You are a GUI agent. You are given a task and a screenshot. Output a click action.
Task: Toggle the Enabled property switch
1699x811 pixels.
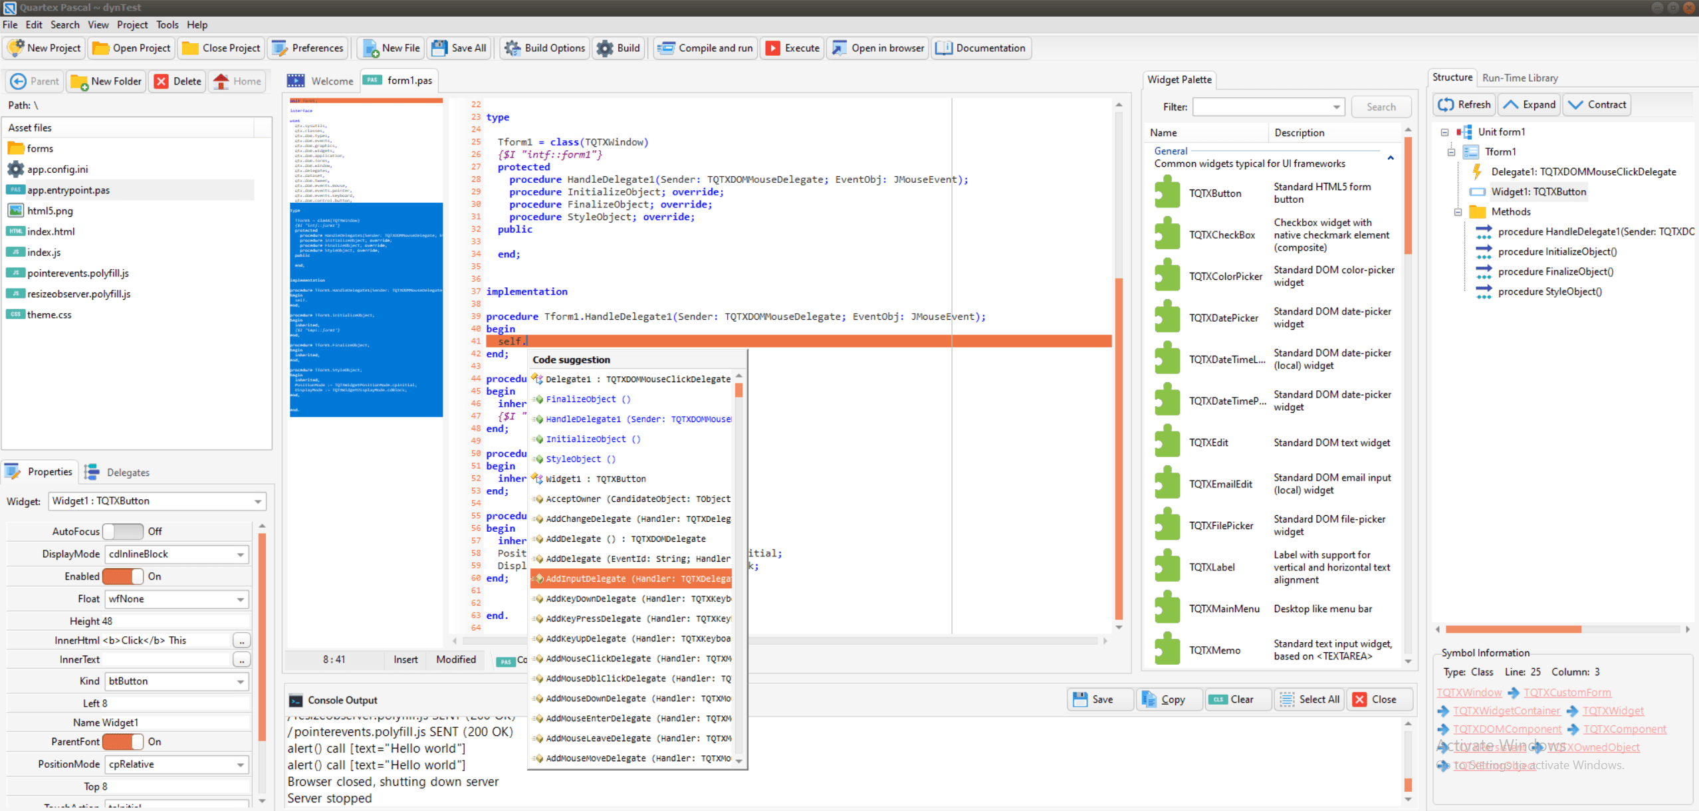pyautogui.click(x=123, y=576)
